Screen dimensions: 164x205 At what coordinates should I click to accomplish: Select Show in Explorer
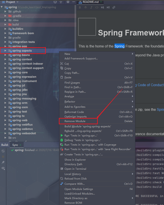coord(97,160)
